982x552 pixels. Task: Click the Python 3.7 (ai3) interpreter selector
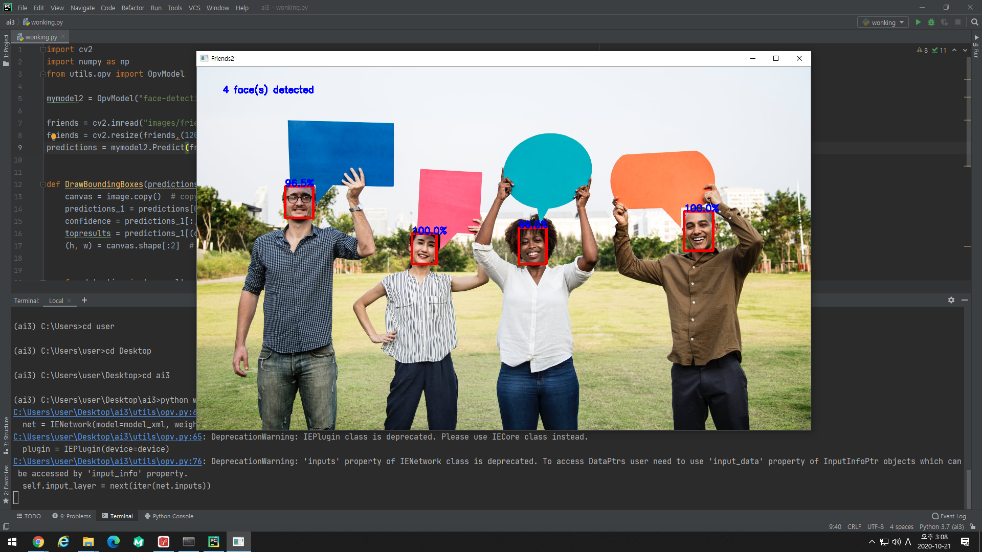click(941, 527)
